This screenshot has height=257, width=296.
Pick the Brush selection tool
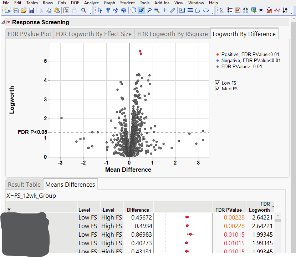point(141,11)
